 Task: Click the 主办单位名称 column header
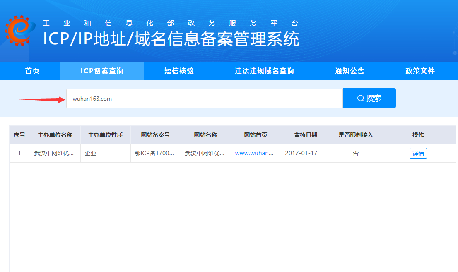[55, 135]
